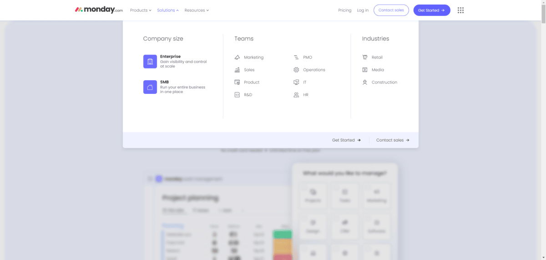Expand the Resources dropdown menu
The width and height of the screenshot is (546, 260).
(197, 10)
